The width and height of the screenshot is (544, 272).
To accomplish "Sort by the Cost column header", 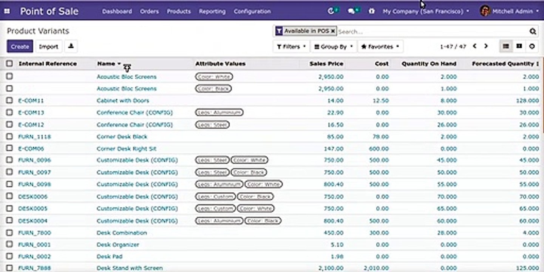I will coord(382,63).
